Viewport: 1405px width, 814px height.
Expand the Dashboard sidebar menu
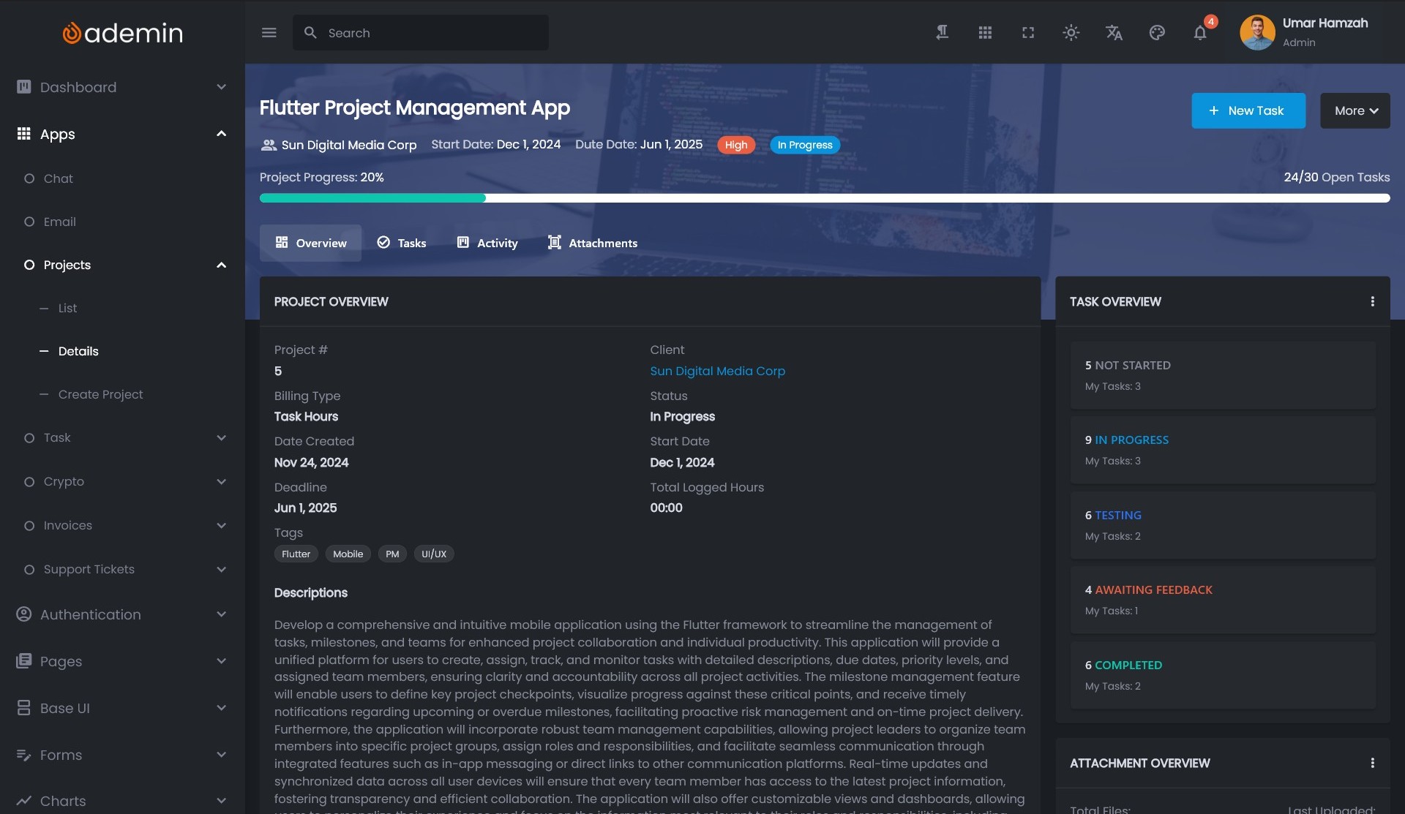point(121,87)
